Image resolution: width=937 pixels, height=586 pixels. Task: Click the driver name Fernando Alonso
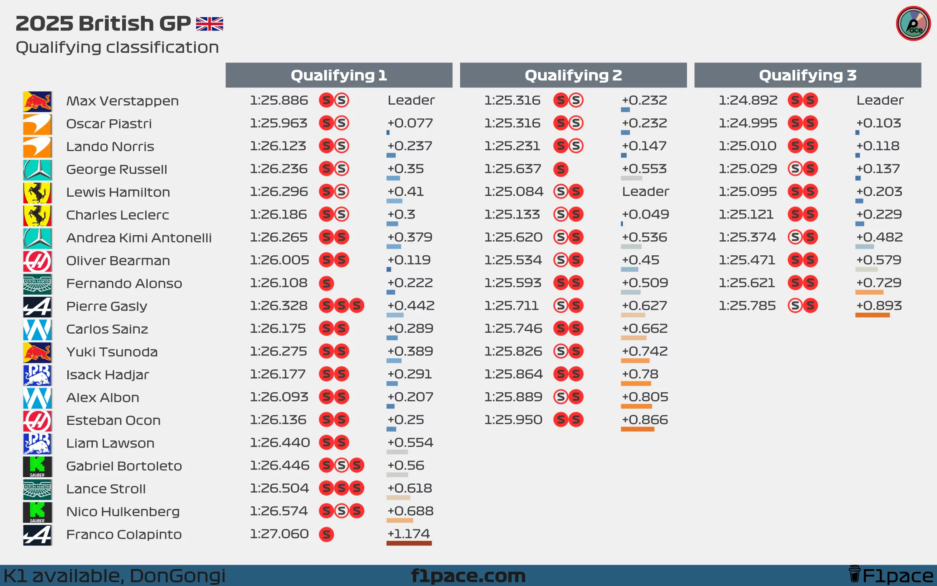coord(124,284)
